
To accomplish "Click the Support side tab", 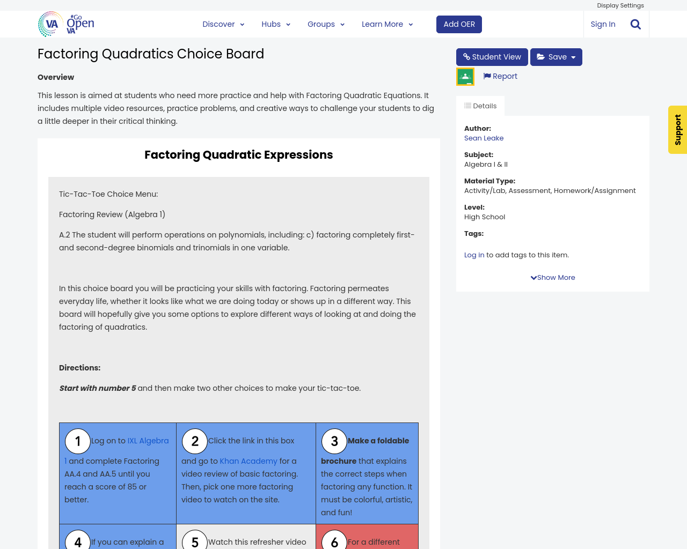I will coord(677,130).
